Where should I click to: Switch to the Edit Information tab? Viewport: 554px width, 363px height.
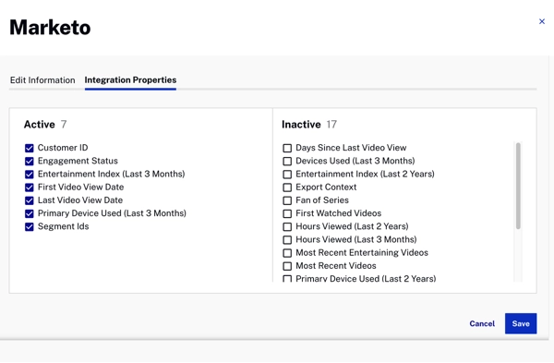[x=42, y=80]
